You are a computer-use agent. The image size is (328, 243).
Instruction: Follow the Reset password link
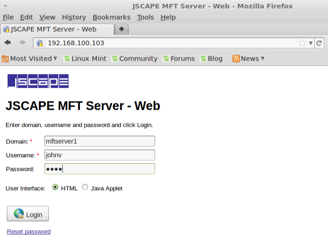point(29,232)
